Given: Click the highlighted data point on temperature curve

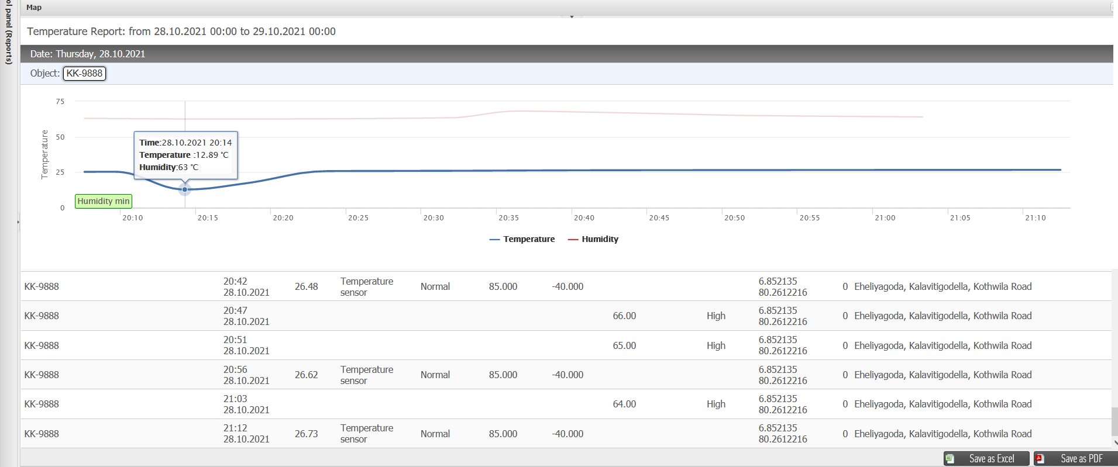Looking at the screenshot, I should [185, 189].
